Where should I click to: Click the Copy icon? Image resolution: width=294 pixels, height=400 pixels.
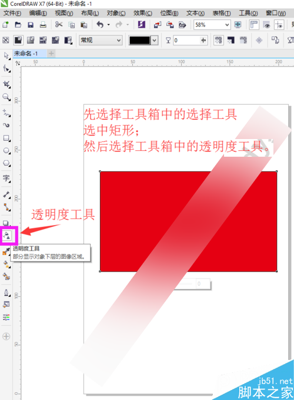pyautogui.click(x=72, y=25)
